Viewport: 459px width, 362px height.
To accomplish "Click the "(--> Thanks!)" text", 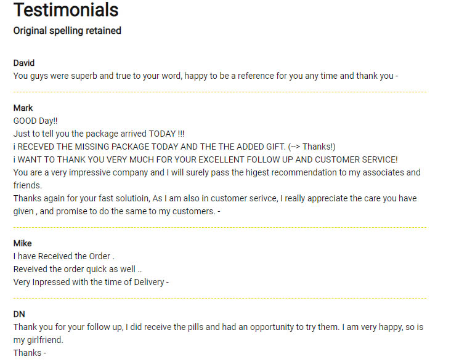I will click(312, 147).
